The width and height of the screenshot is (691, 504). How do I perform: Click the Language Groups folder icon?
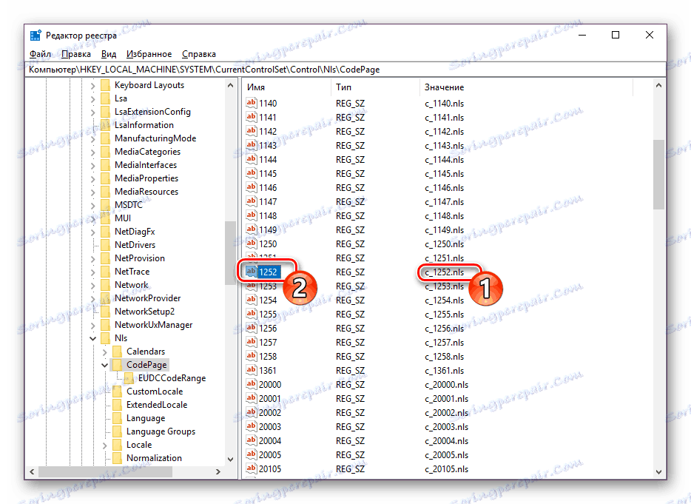117,431
